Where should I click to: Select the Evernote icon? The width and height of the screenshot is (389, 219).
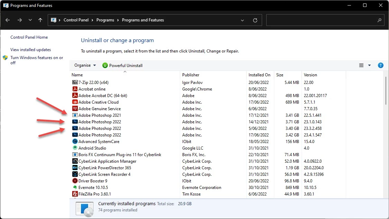tap(75, 187)
